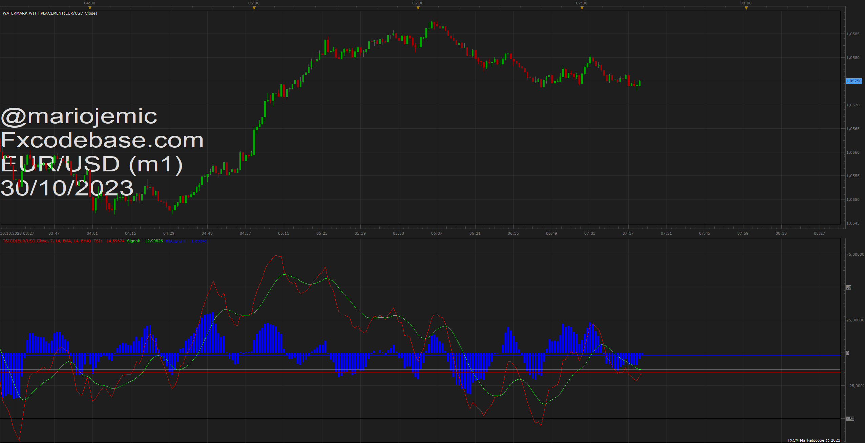
Task: Click the 05:25 time axis label
Action: coord(322,233)
